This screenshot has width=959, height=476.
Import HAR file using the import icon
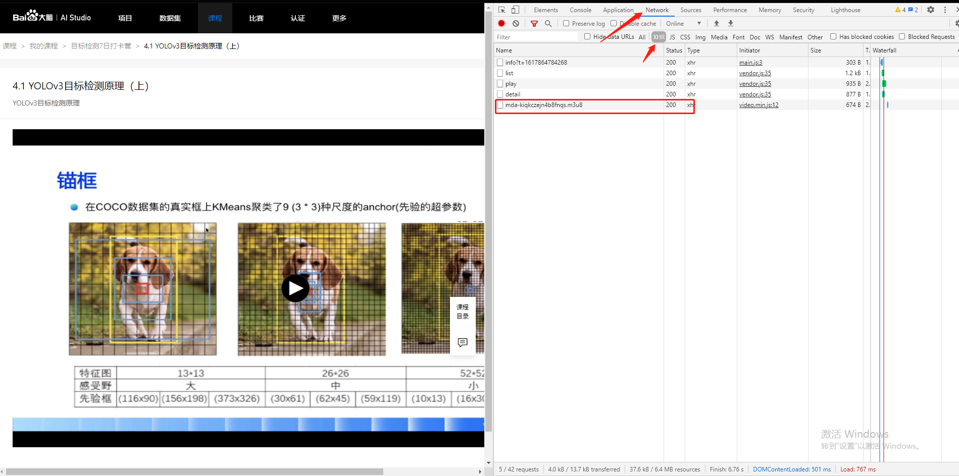coord(716,23)
